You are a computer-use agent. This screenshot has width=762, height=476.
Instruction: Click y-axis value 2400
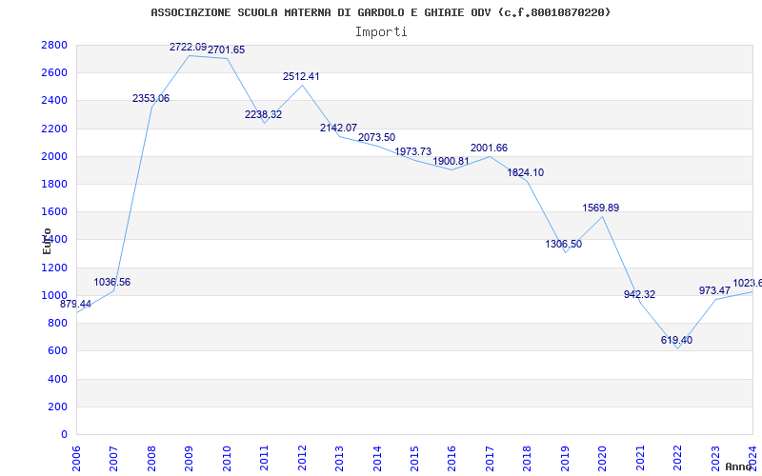(x=54, y=101)
